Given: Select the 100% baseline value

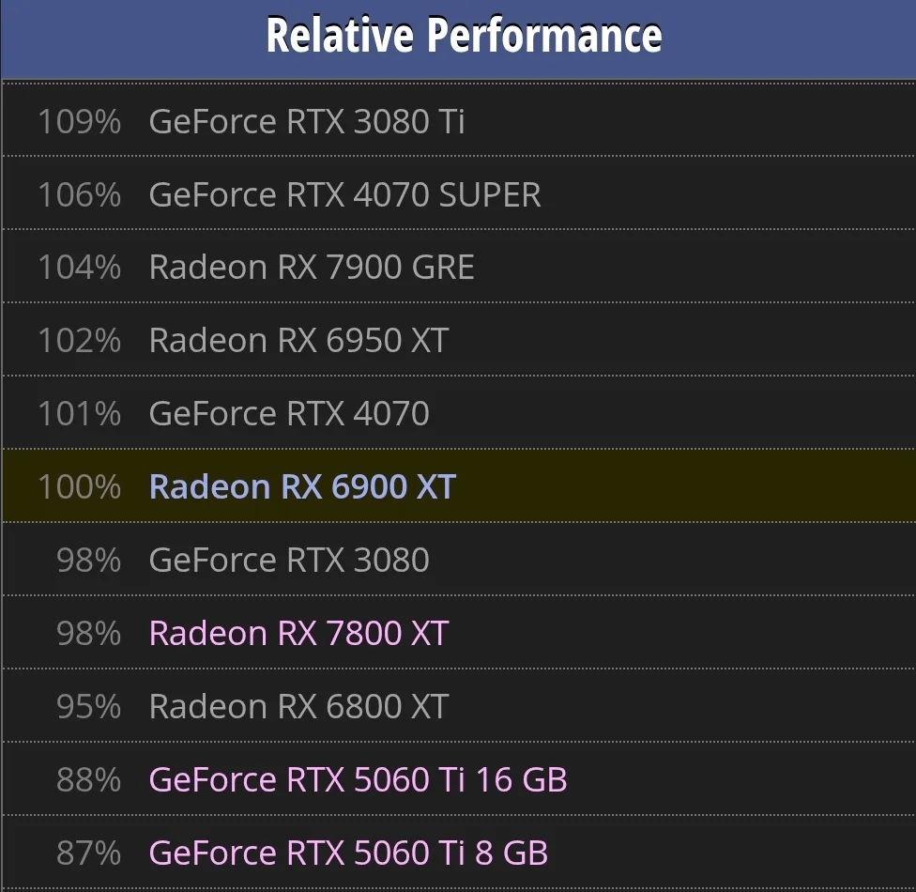Looking at the screenshot, I should click(80, 486).
